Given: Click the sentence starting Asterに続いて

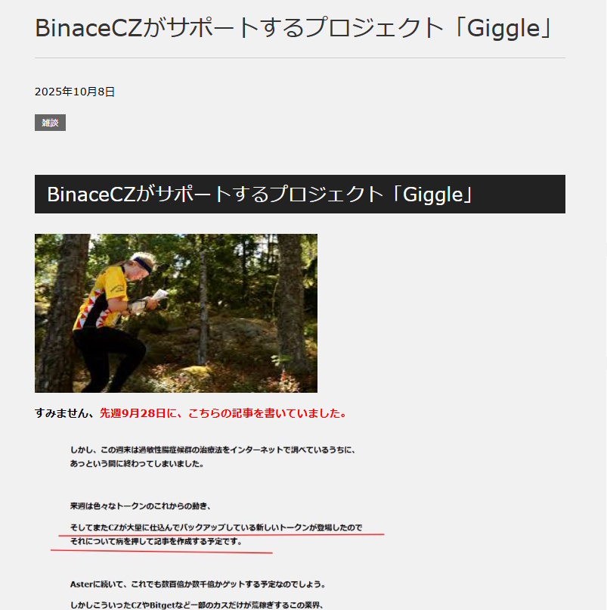Looking at the screenshot, I should (197, 584).
